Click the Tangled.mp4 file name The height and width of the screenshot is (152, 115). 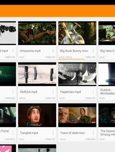[29, 133]
